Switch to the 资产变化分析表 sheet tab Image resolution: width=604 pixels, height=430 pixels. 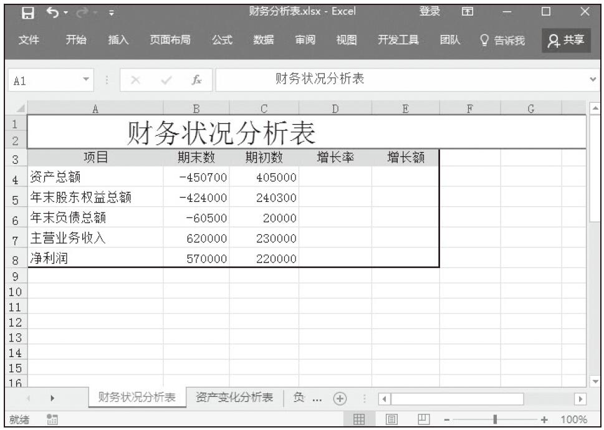[234, 398]
